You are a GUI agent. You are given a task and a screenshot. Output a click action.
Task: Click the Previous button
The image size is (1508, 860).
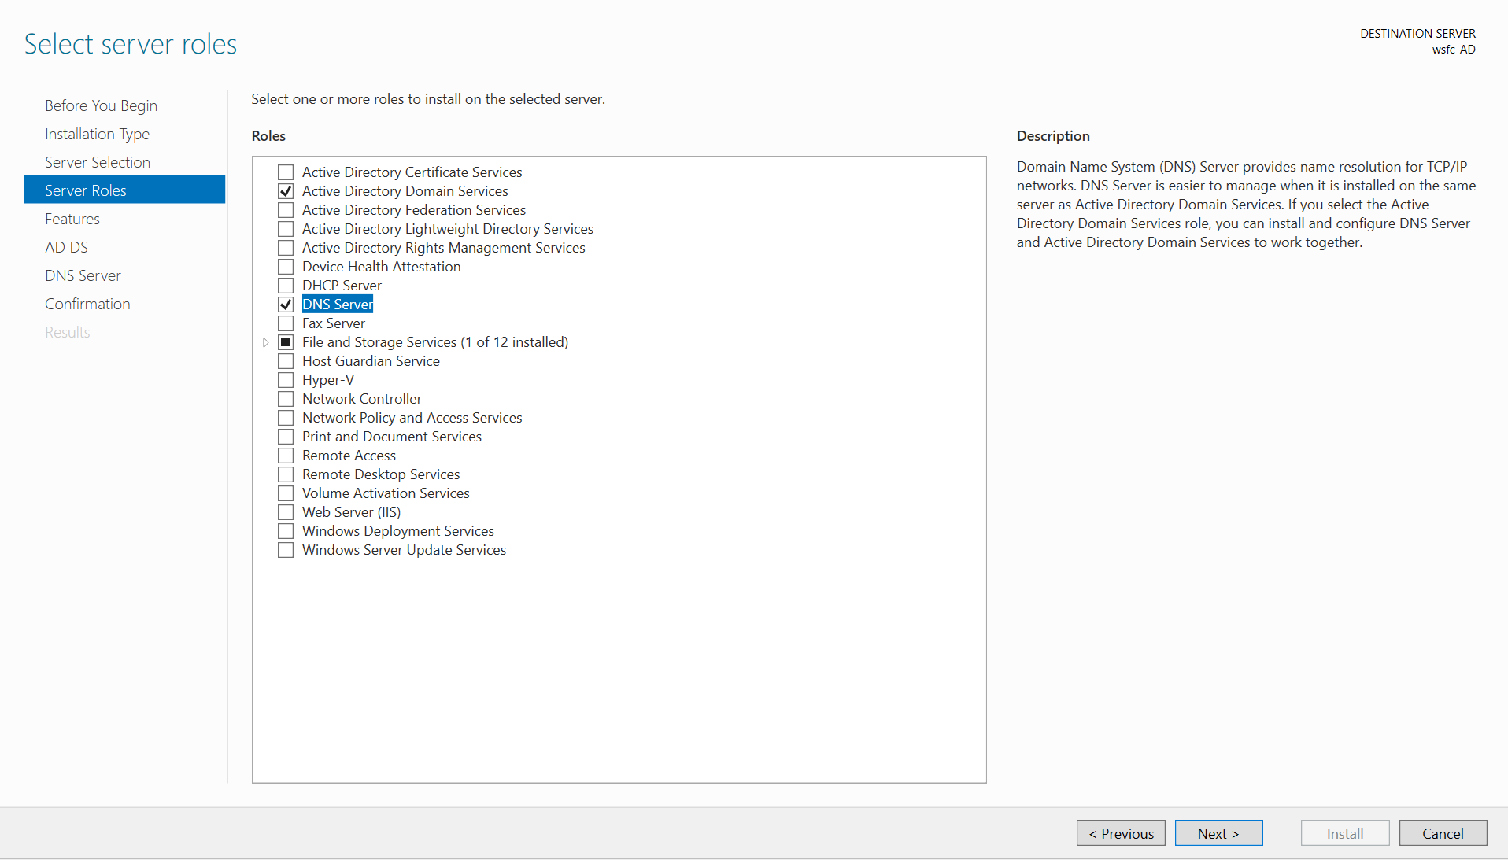coord(1121,833)
